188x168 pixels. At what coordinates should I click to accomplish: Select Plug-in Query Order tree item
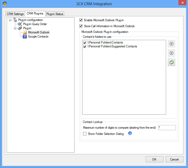pyautogui.click(x=35, y=24)
